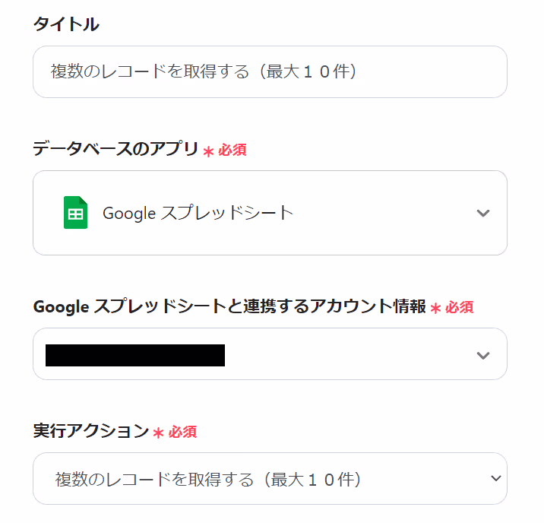Click 必須 badge beside アカウント情報
The width and height of the screenshot is (544, 523).
[460, 307]
